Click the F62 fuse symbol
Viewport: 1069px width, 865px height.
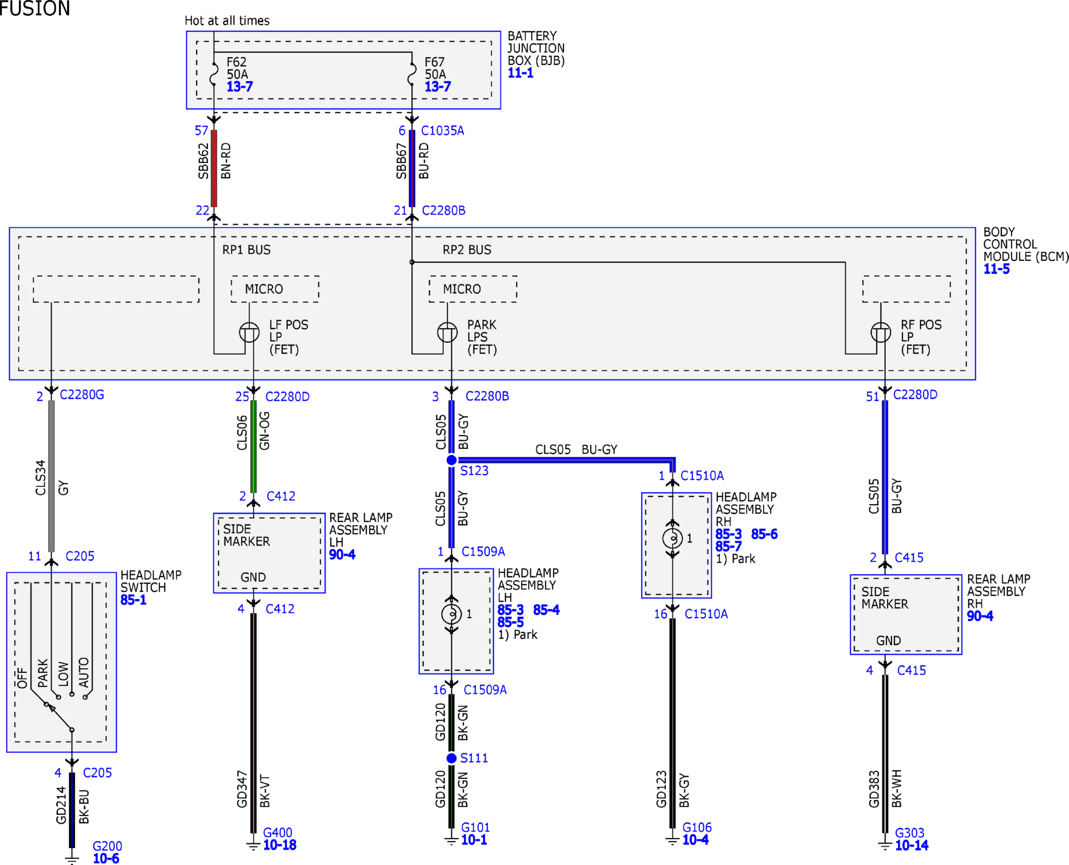(x=214, y=74)
